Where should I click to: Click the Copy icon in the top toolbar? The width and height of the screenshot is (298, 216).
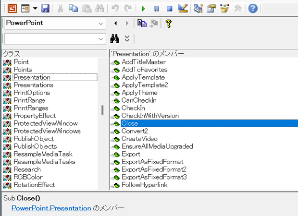coord(74,8)
